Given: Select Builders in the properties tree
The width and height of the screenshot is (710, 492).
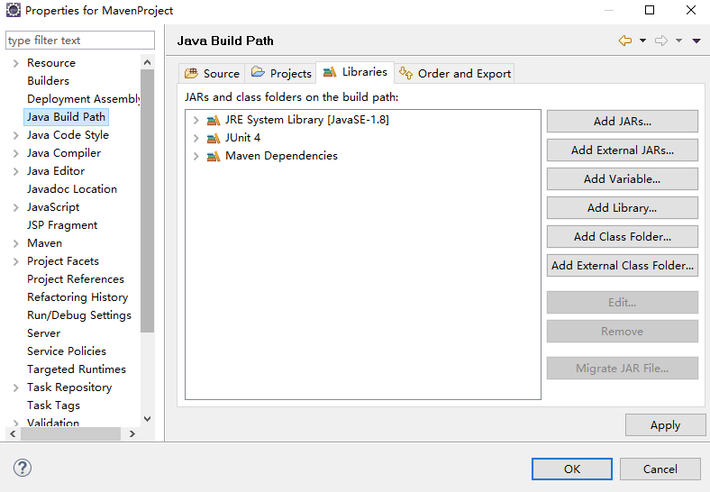Looking at the screenshot, I should pos(48,80).
